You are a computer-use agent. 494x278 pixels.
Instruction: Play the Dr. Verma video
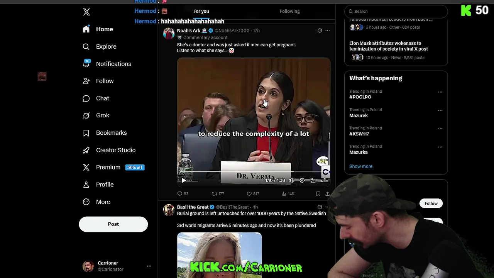pos(184,180)
